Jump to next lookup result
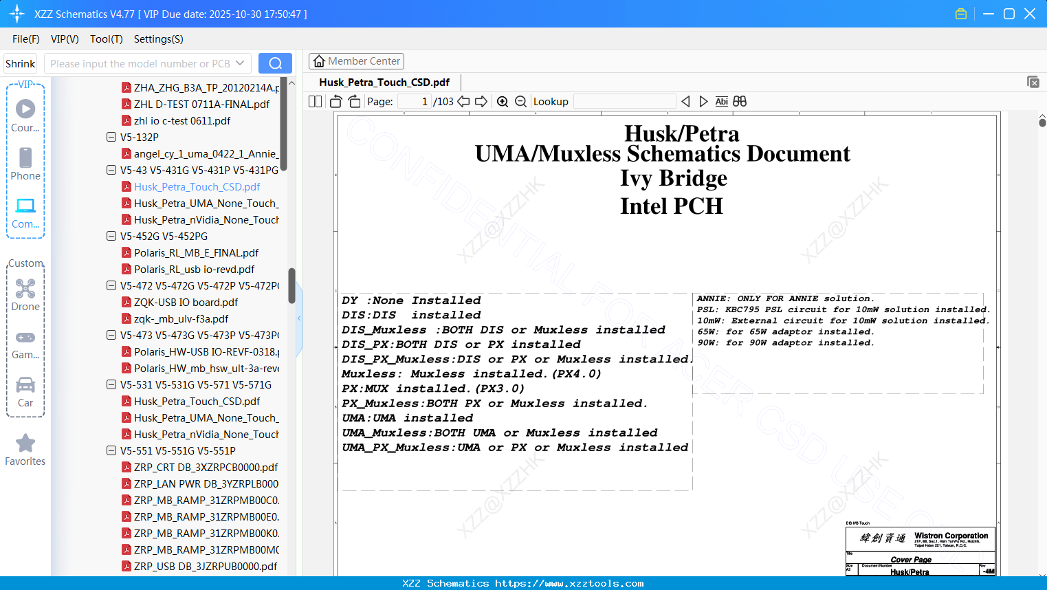1047x590 pixels. point(703,102)
